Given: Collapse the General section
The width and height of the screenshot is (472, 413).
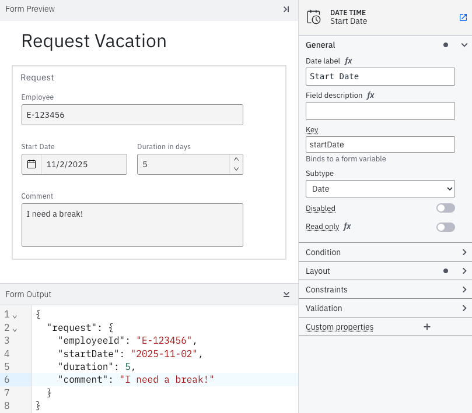Looking at the screenshot, I should (464, 45).
